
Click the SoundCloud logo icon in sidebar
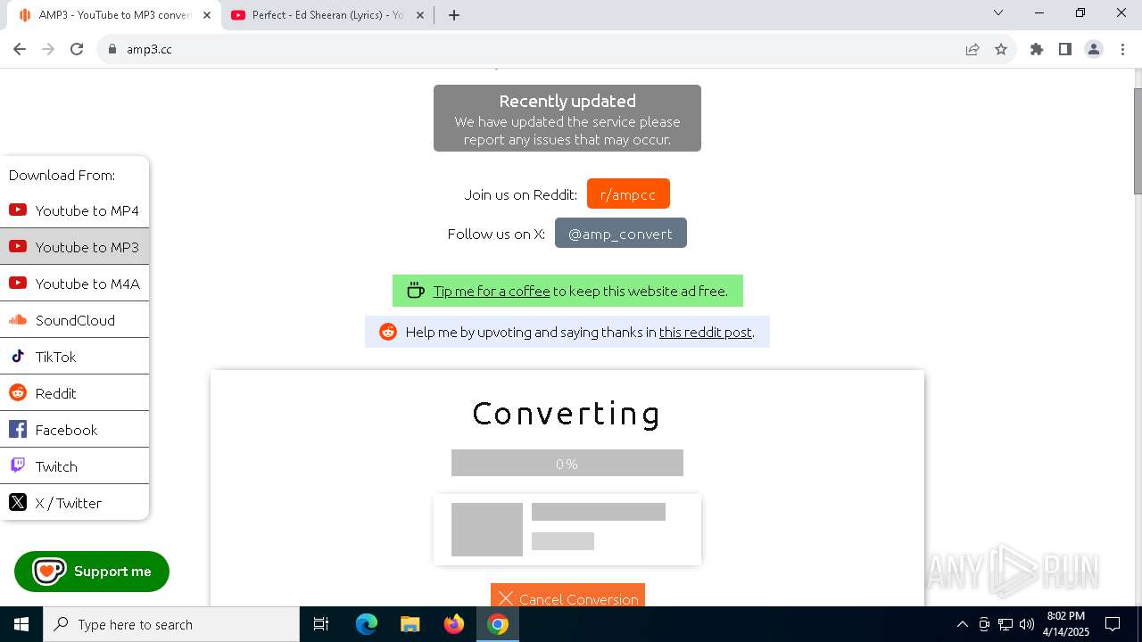coord(18,320)
